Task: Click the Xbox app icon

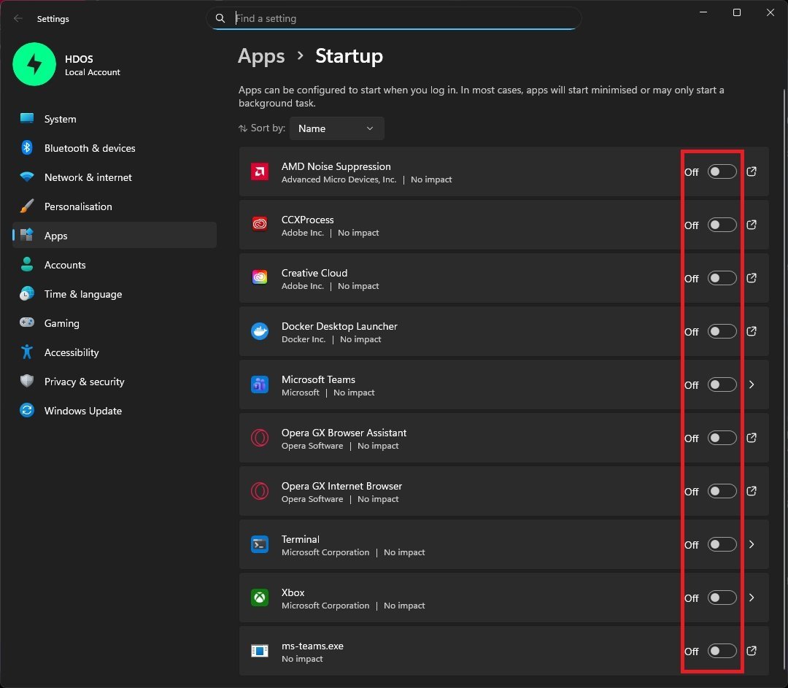Action: (x=259, y=598)
